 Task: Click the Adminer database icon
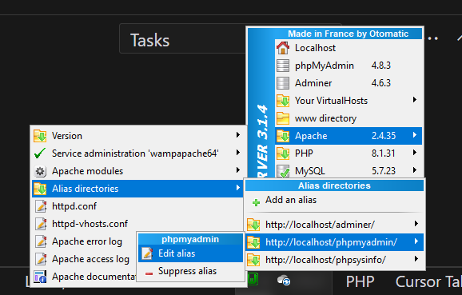point(283,83)
